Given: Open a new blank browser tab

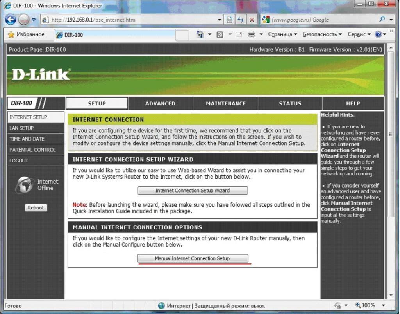Looking at the screenshot, I should pyautogui.click(x=182, y=35).
